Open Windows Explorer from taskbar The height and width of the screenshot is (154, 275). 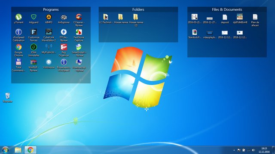tap(18, 150)
